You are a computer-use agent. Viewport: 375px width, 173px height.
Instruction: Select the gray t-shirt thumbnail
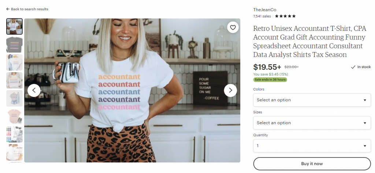[x=14, y=44]
